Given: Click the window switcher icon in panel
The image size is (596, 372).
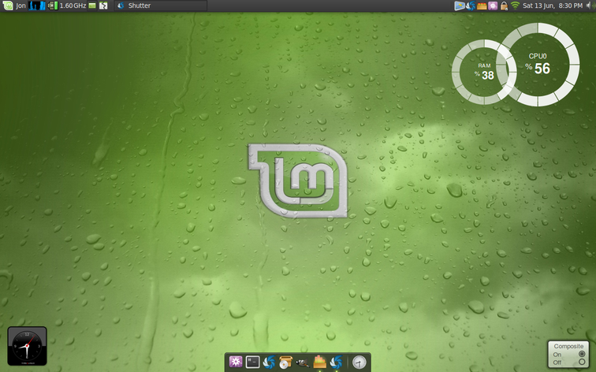Looking at the screenshot, I should point(103,6).
